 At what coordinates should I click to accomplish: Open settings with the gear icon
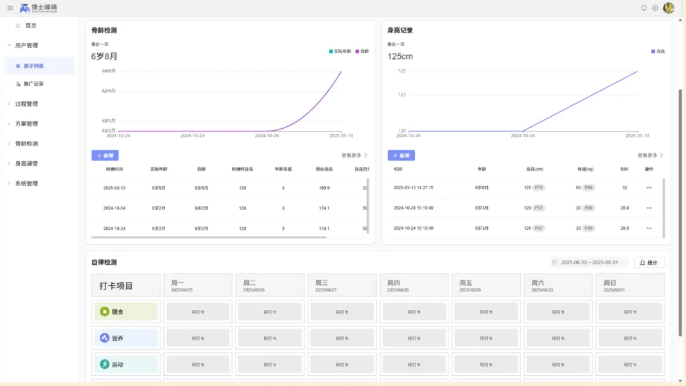(x=655, y=8)
